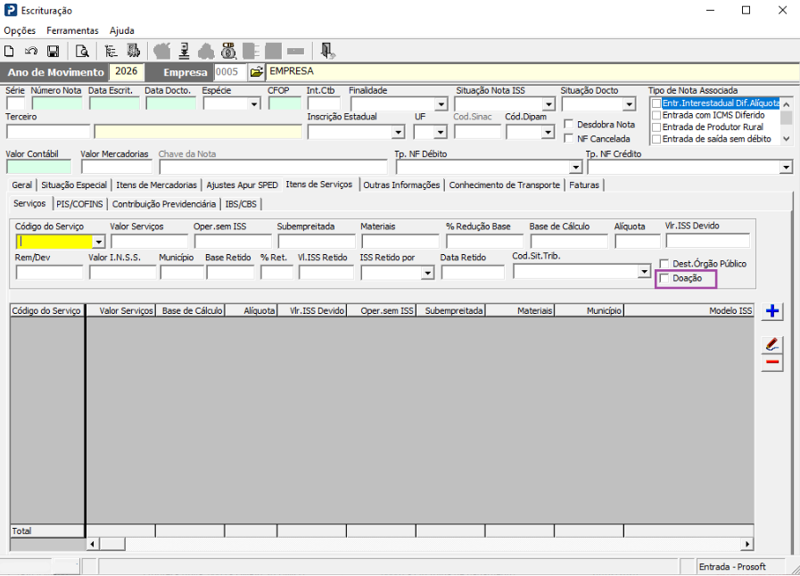Click the Valor Serviços input field

coord(149,242)
